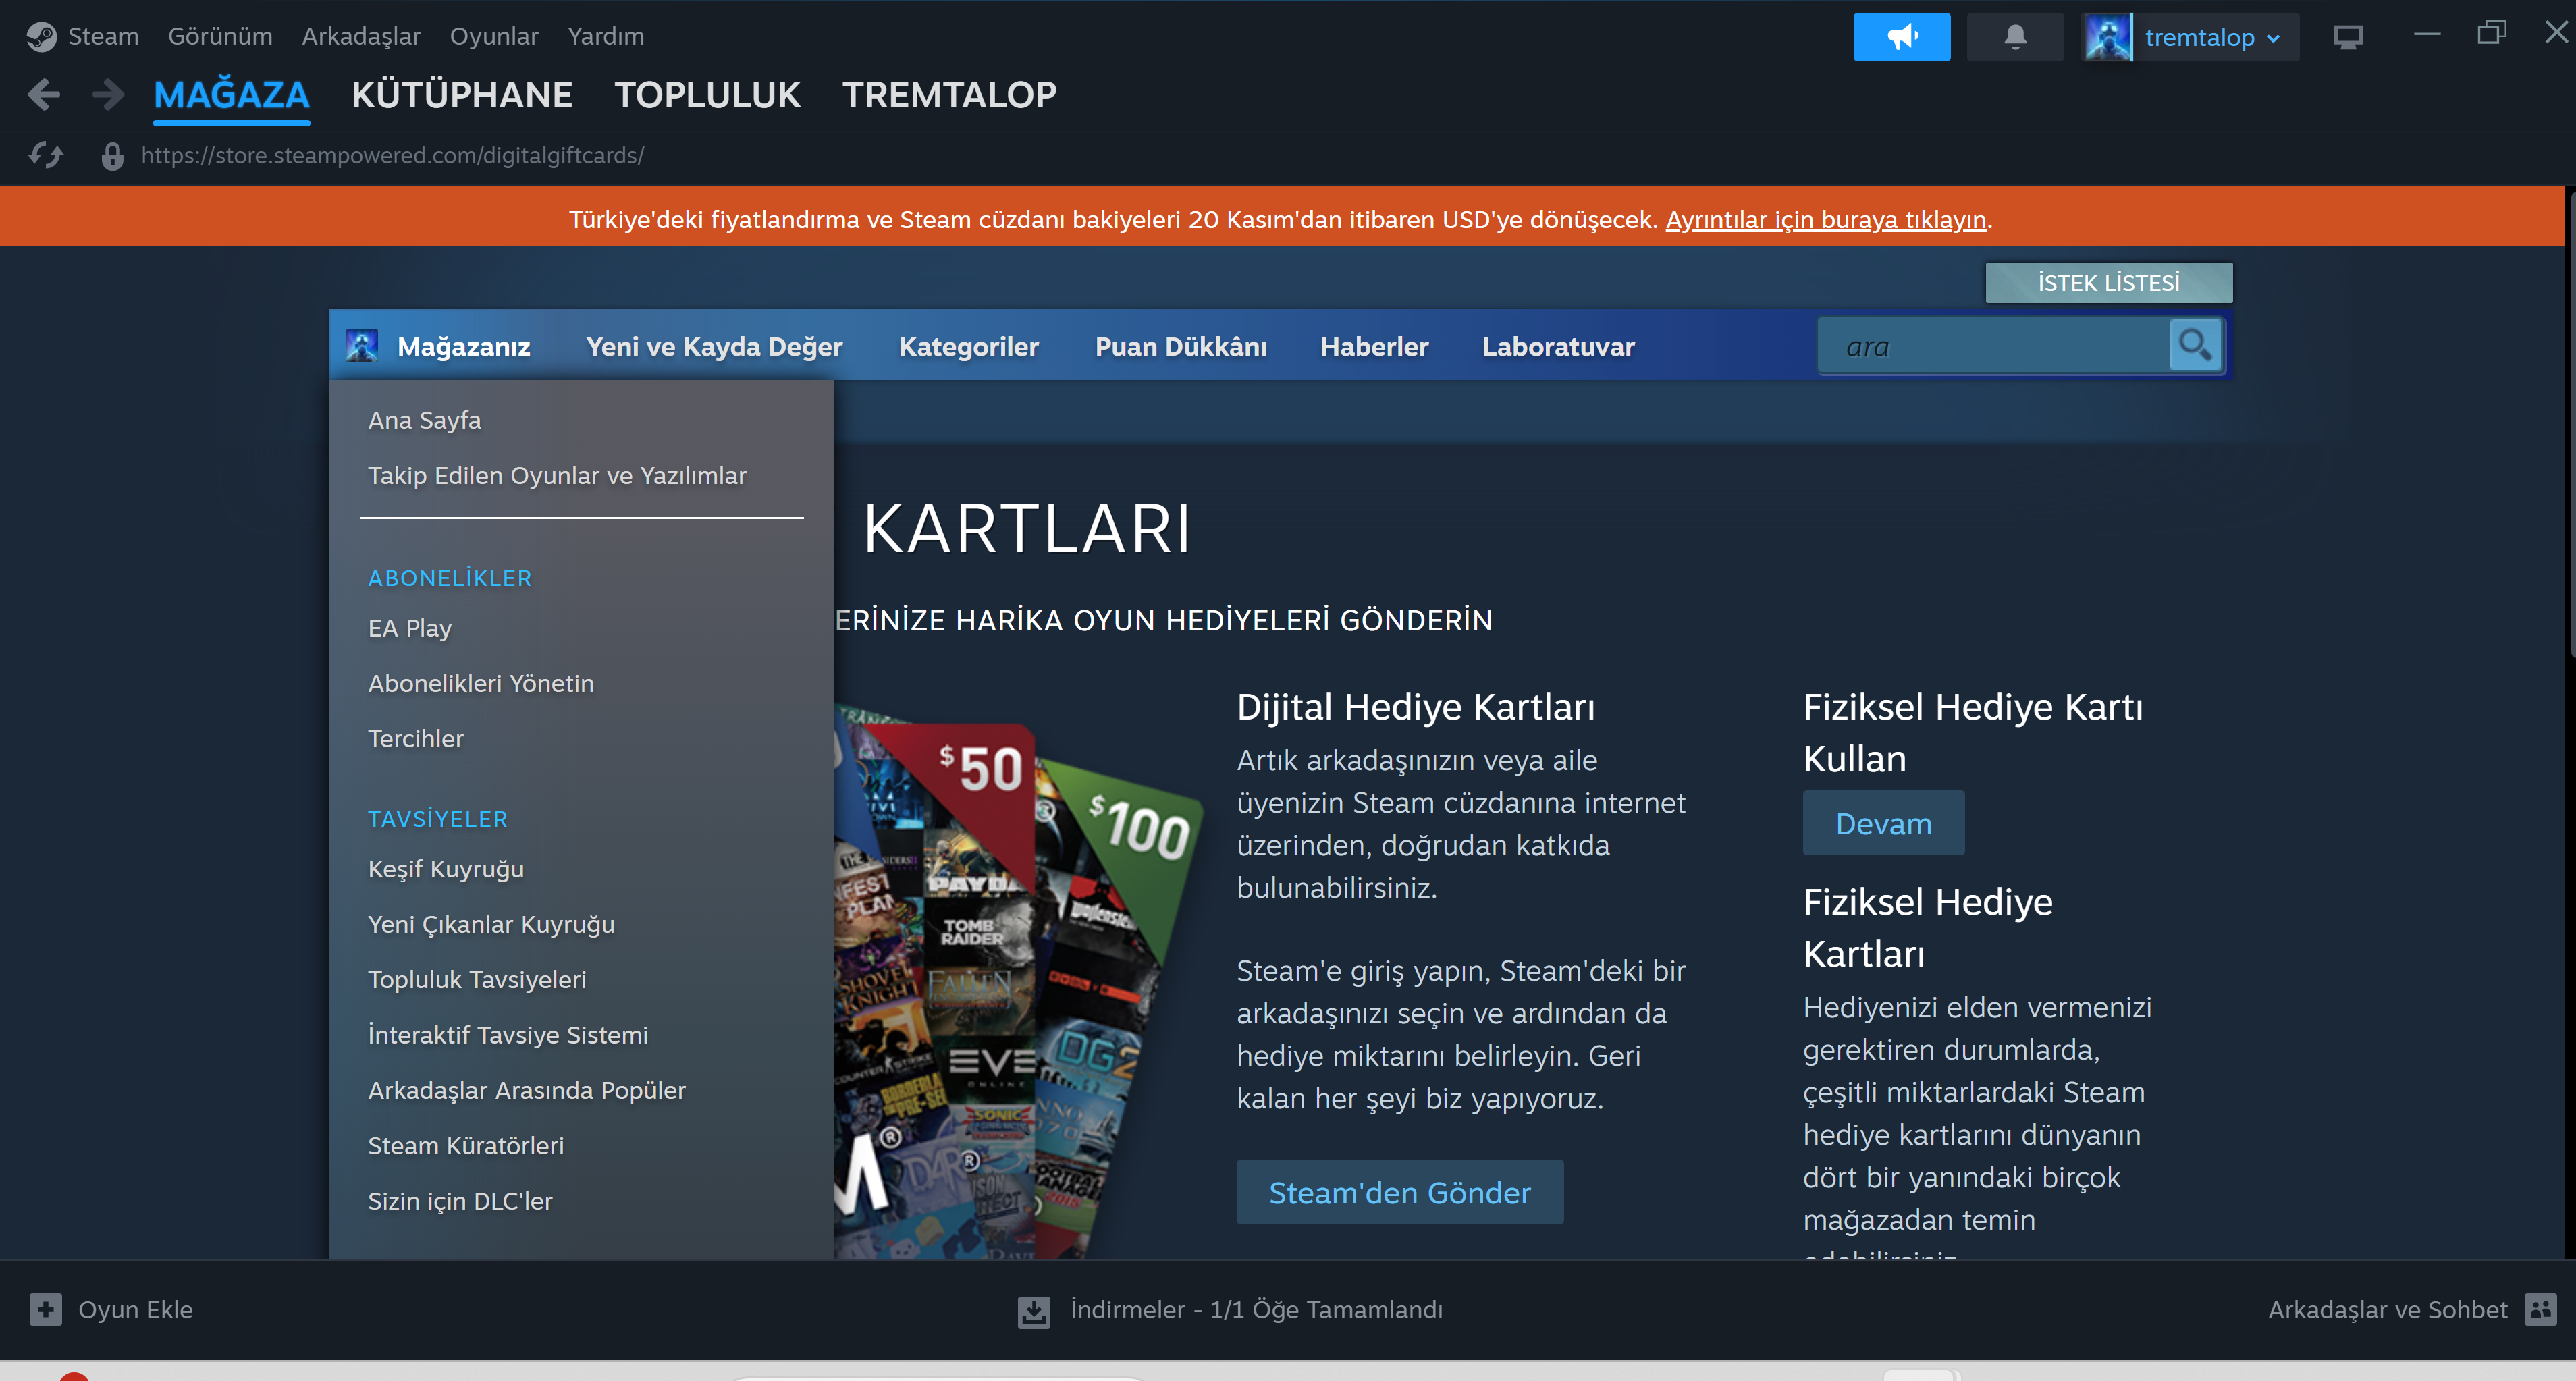Switch to the MAĞAZA tab
The image size is (2576, 1381).
click(x=231, y=95)
